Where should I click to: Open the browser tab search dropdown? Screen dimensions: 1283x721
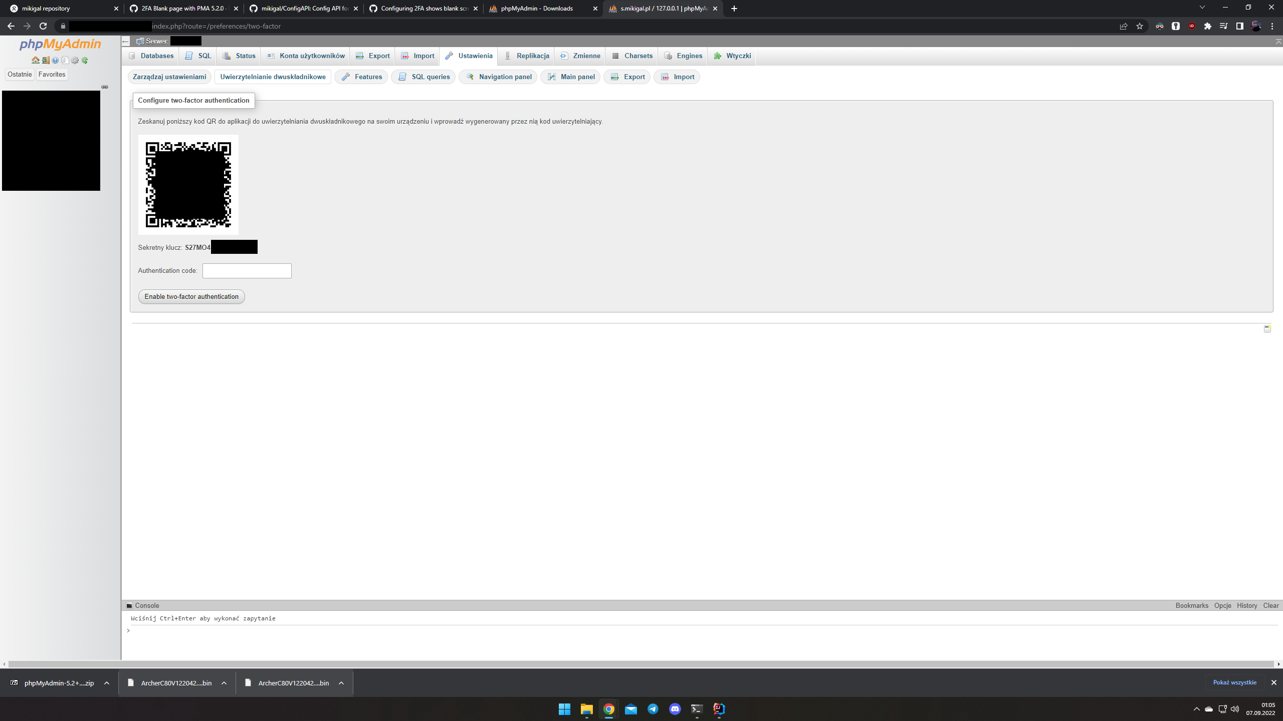point(1202,8)
